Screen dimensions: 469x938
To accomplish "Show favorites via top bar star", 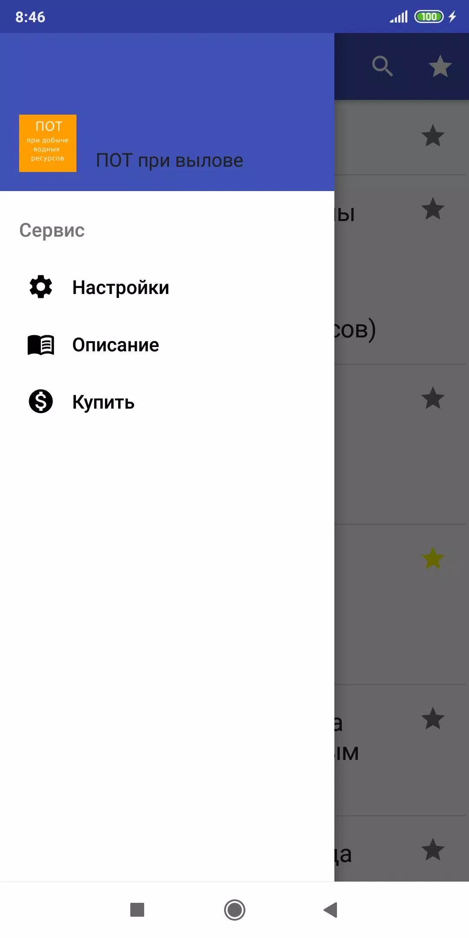I will click(x=440, y=66).
